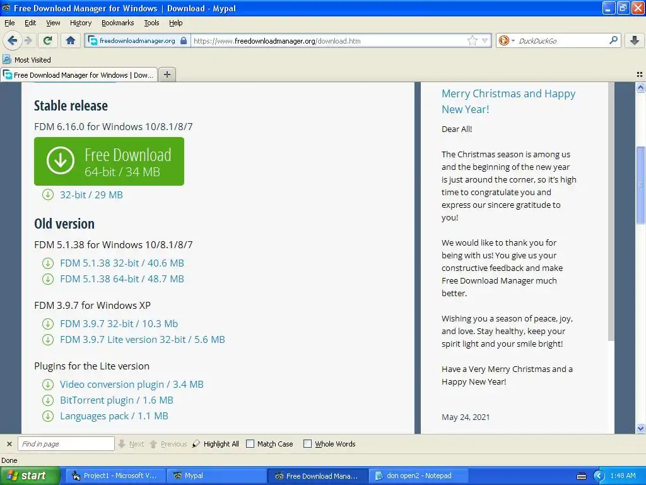The width and height of the screenshot is (646, 485).
Task: Open the Bookmarks menu
Action: pos(117,23)
